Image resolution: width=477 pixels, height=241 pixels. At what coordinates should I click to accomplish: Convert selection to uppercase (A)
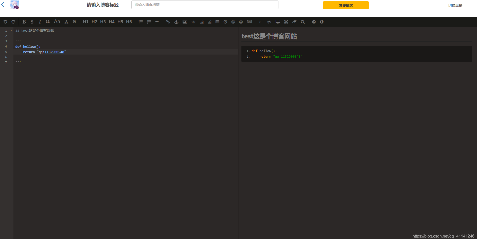coord(66,22)
